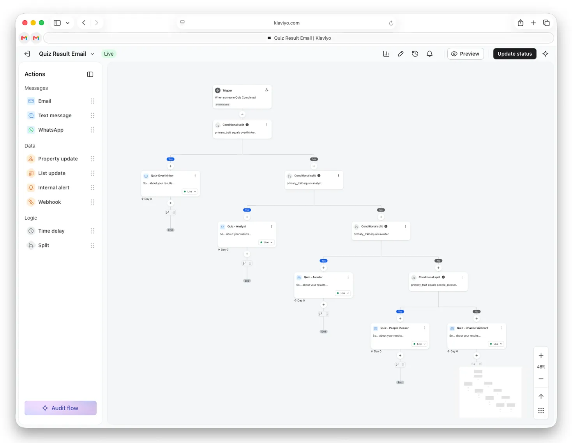Reload the page in Safari

pyautogui.click(x=391, y=23)
